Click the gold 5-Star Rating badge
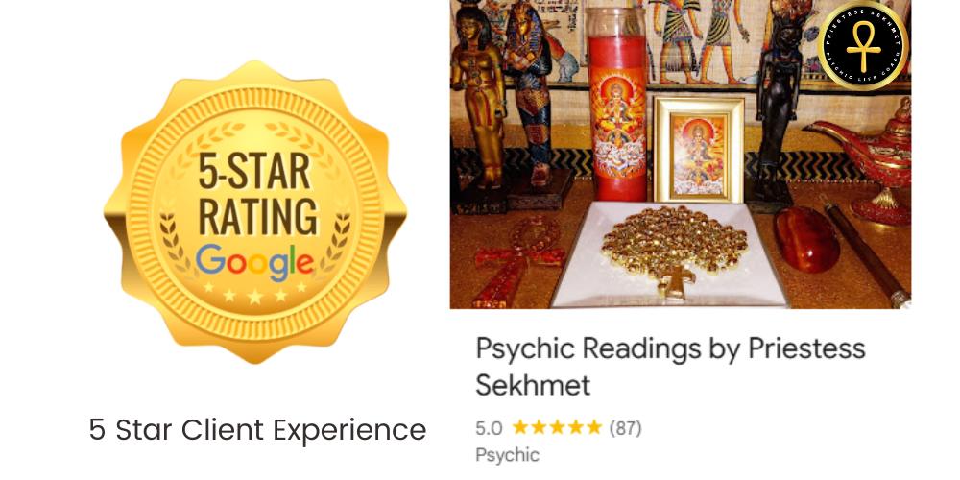This screenshot has width=960, height=480. coord(254,211)
